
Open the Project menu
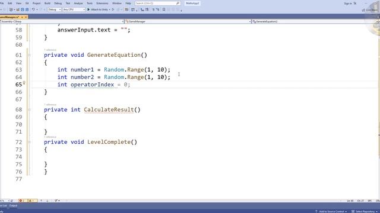point(37,4)
